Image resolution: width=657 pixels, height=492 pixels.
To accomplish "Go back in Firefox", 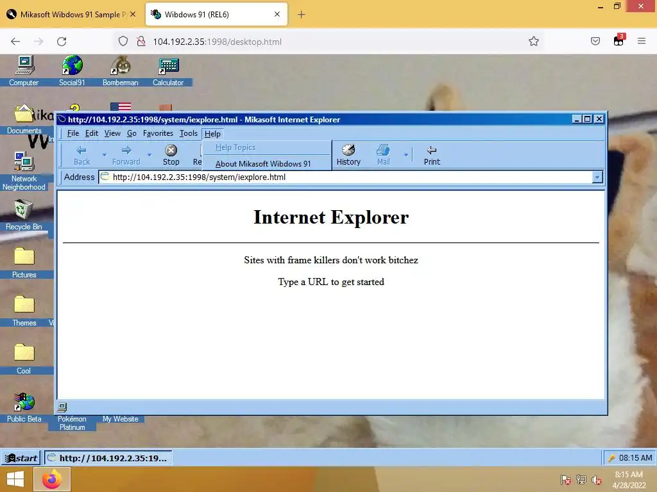I will (15, 42).
